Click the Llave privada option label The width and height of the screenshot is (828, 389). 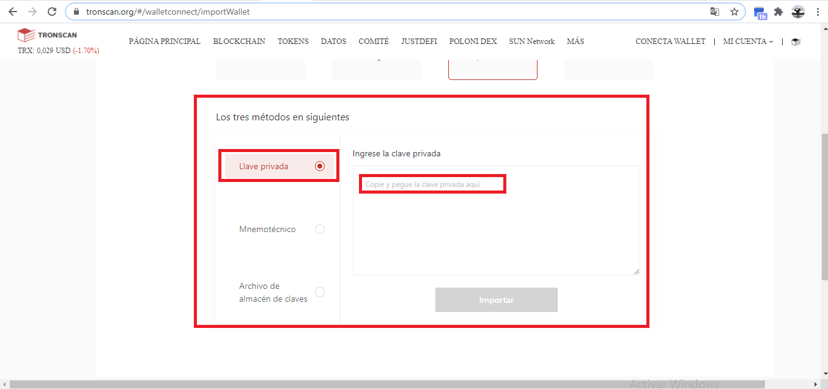[x=264, y=166]
